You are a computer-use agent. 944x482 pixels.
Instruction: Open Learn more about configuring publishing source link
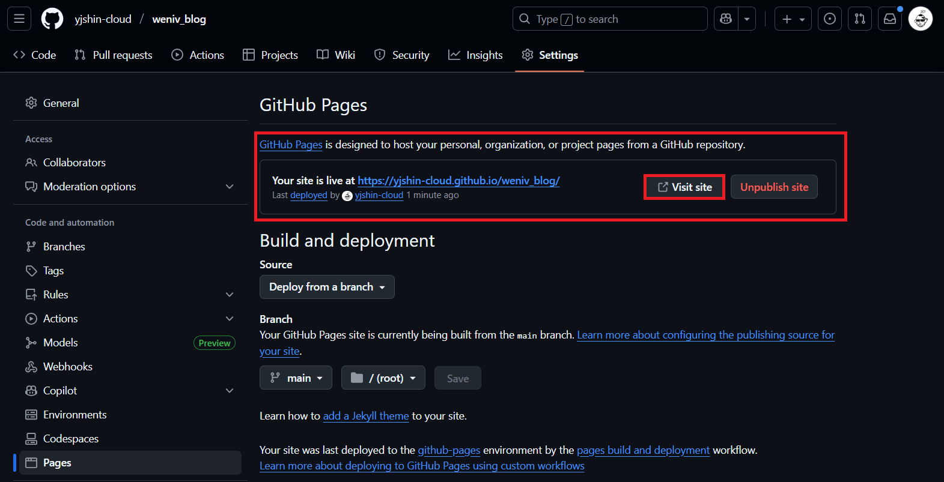pos(705,335)
